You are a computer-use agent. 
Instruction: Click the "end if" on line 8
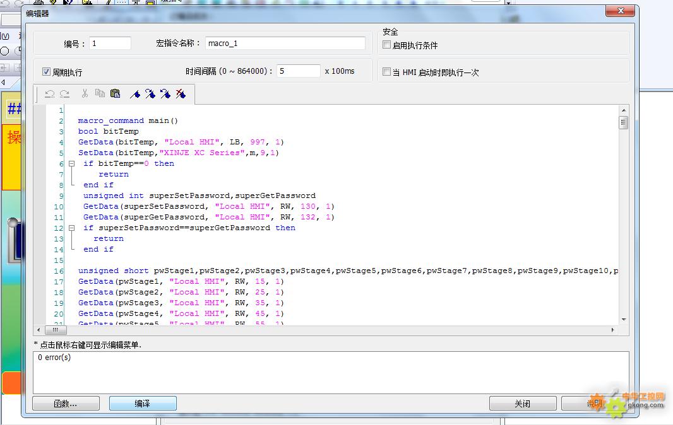coord(98,185)
